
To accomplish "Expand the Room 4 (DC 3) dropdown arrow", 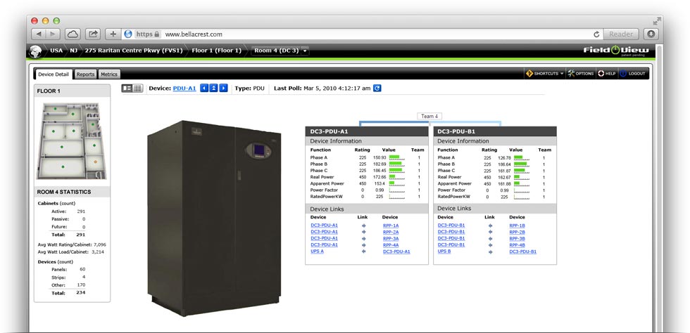I will [x=305, y=51].
